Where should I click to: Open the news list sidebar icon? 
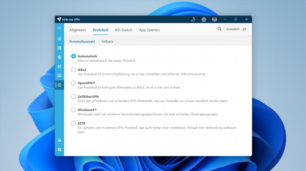click(x=60, y=67)
